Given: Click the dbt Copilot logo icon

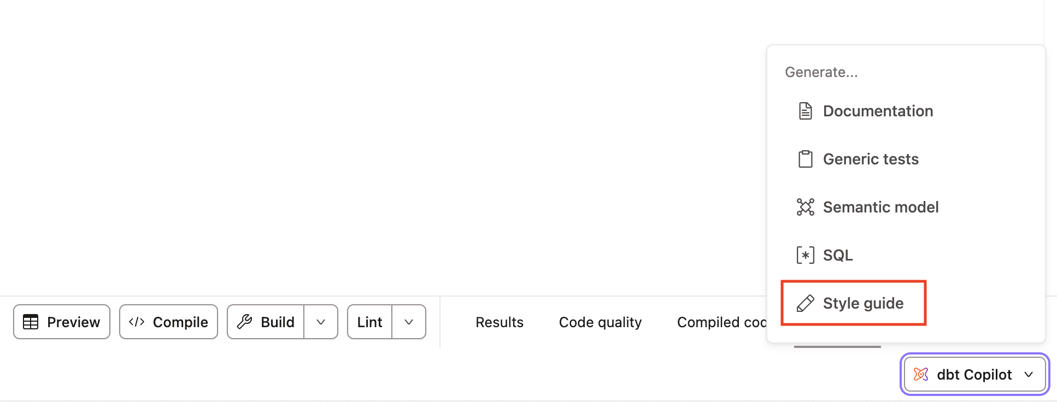Looking at the screenshot, I should tap(920, 374).
